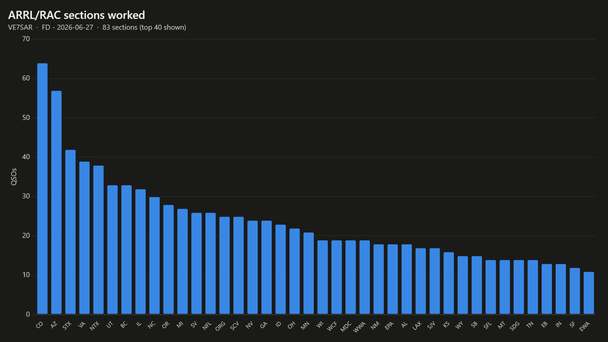Click the WI bar
The width and height of the screenshot is (608, 342).
pyautogui.click(x=323, y=277)
